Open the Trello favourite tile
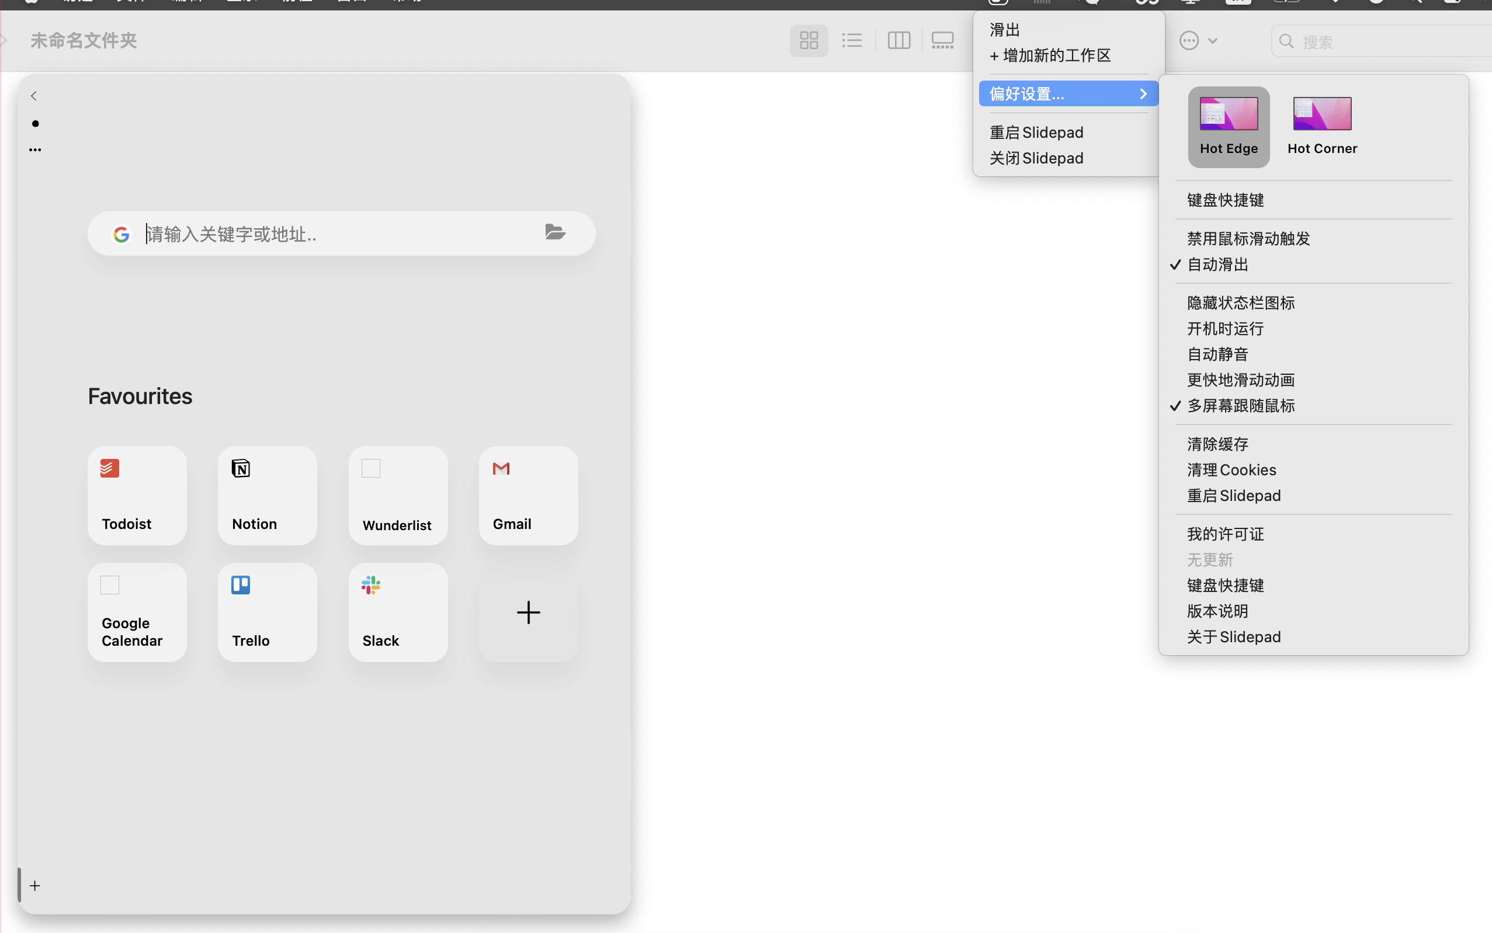1492x933 pixels. (x=268, y=612)
